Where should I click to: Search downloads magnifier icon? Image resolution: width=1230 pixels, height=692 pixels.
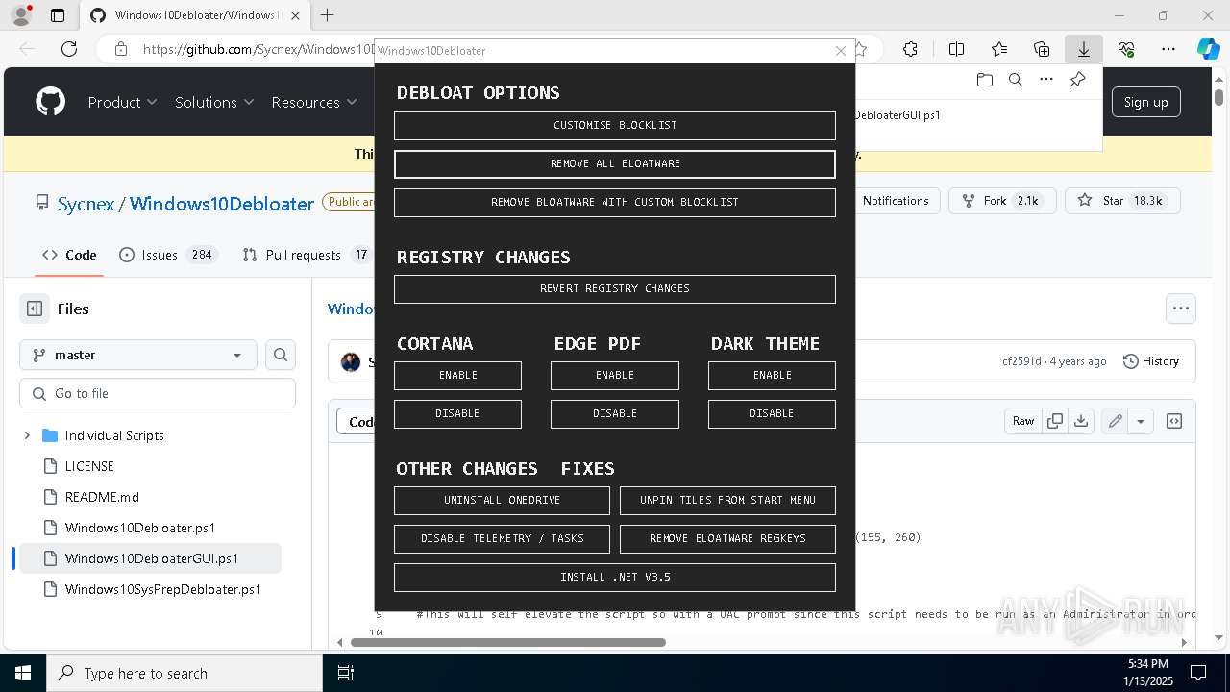(x=1015, y=80)
